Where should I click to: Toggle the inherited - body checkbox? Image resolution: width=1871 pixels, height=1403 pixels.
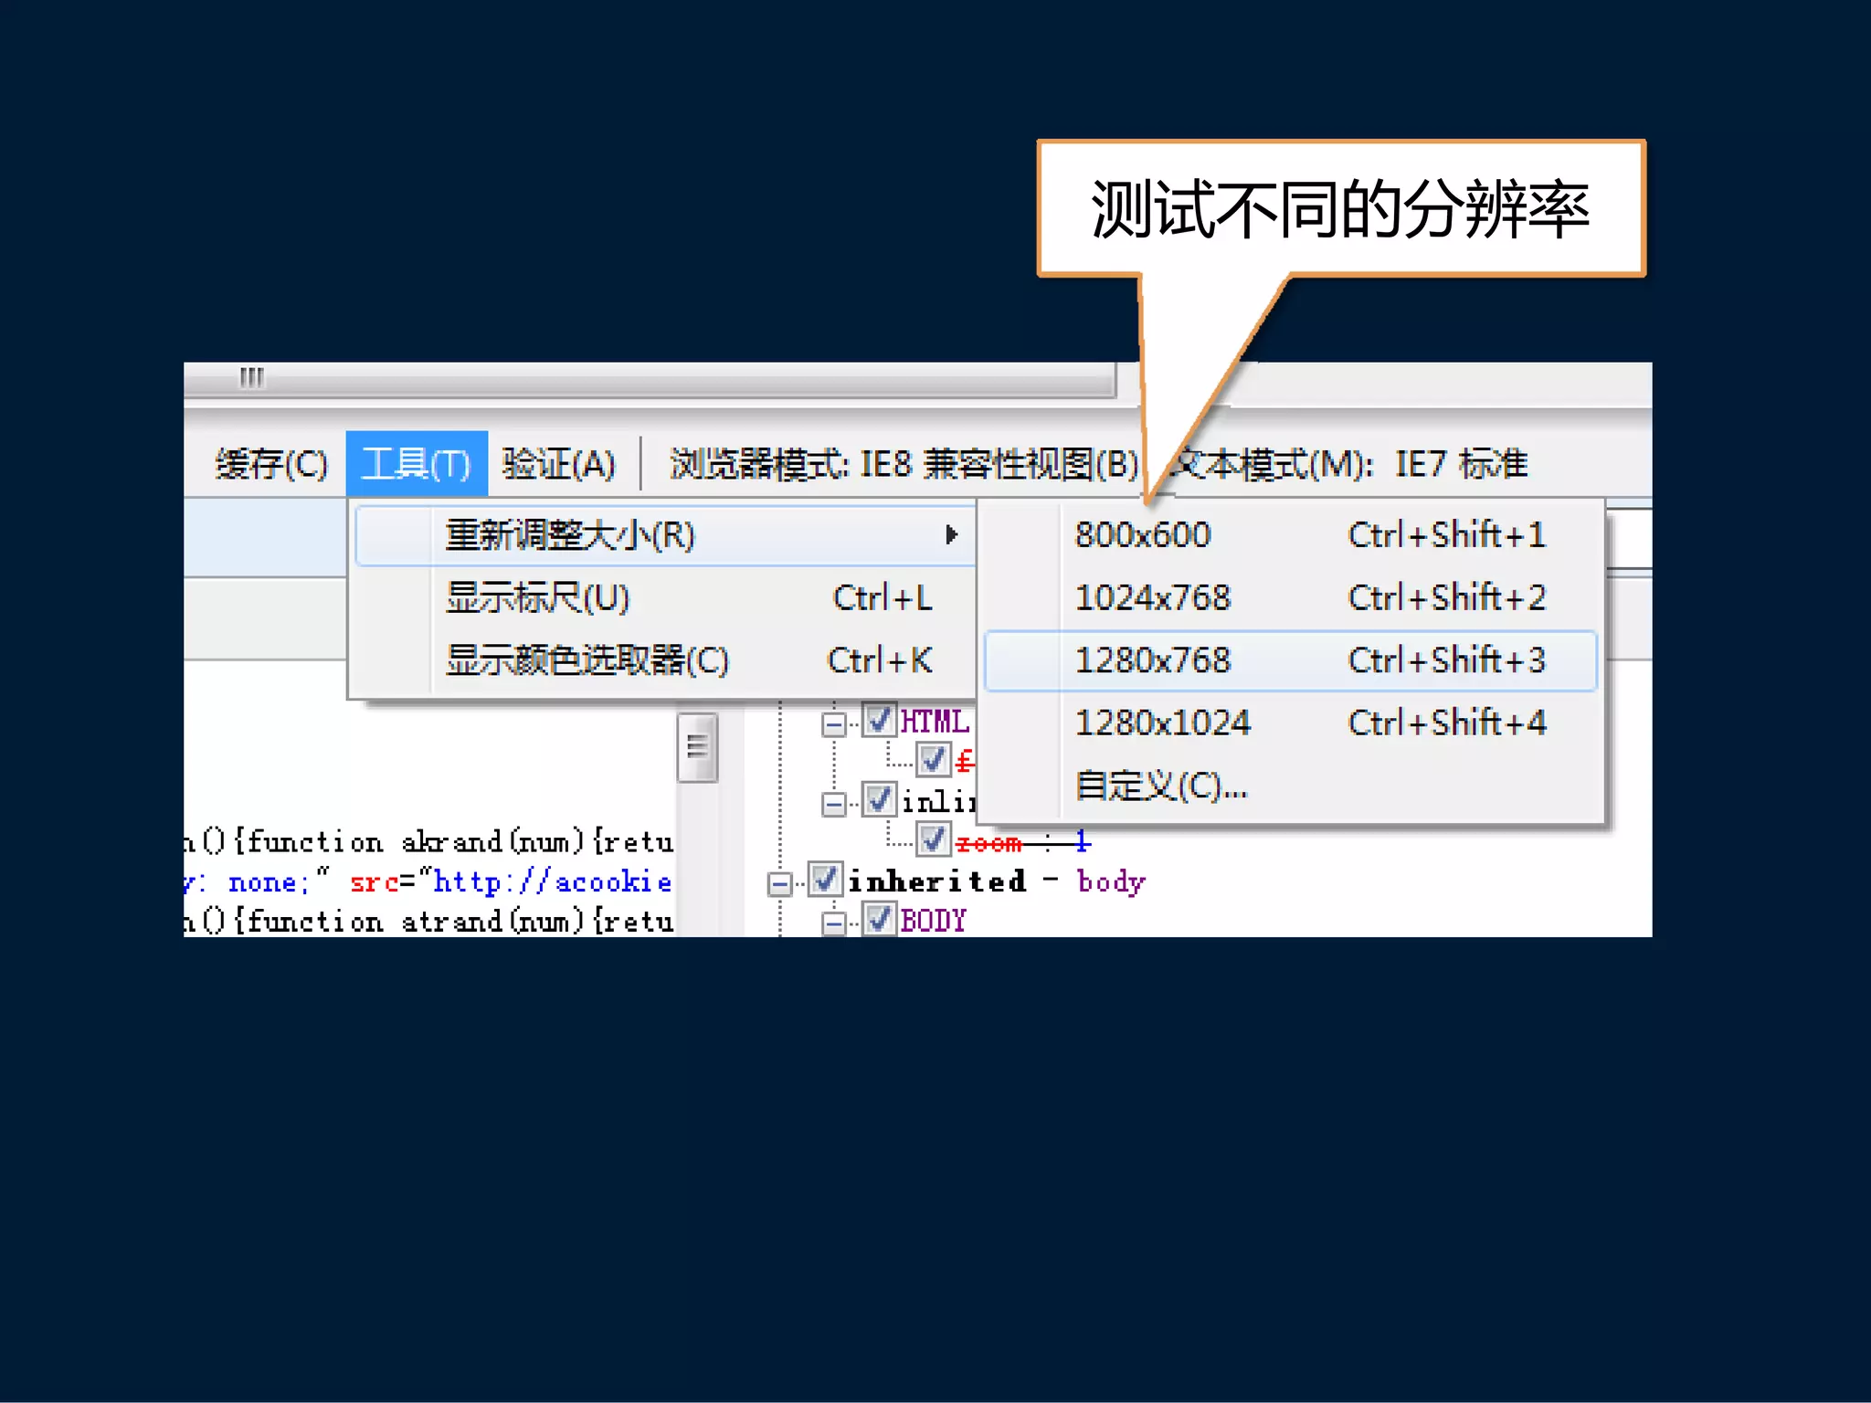point(825,880)
